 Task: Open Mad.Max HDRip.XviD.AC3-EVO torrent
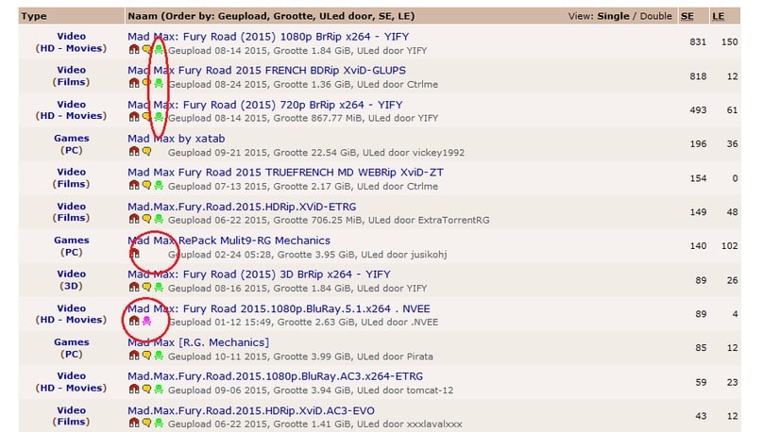click(251, 410)
